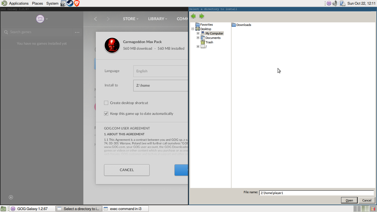This screenshot has width=377, height=212.
Task: Click the root drive icon in tree
Action: (203, 47)
